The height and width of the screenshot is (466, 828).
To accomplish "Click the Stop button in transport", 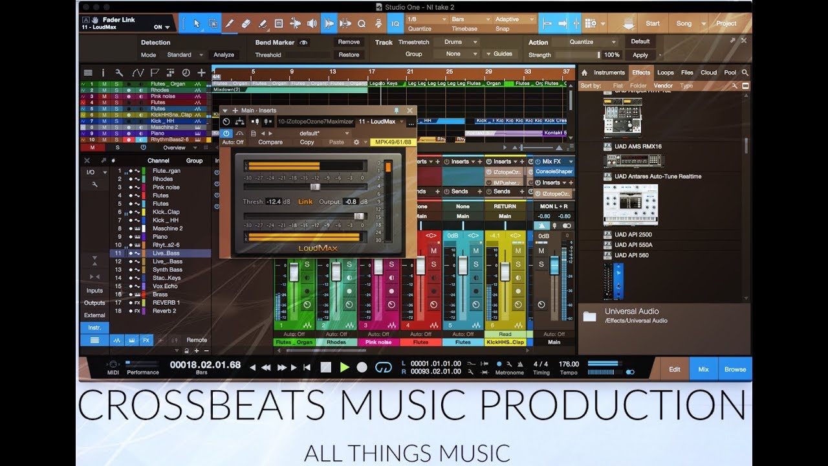I will click(x=326, y=367).
